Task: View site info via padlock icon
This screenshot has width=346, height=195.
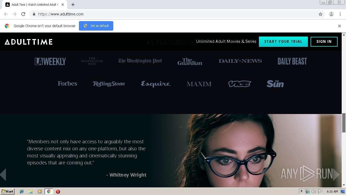Action: click(34, 14)
